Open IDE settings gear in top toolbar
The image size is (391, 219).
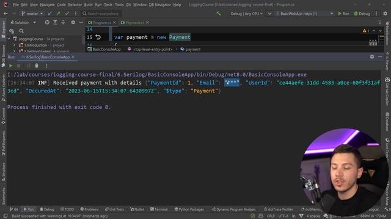pyautogui.click(x=386, y=13)
